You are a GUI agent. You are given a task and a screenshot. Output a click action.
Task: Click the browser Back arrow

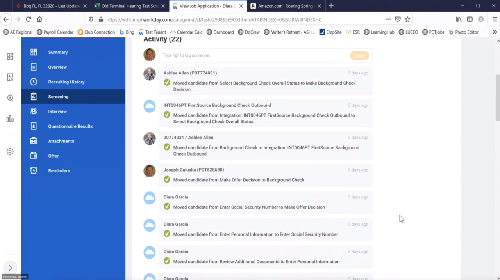click(5, 19)
